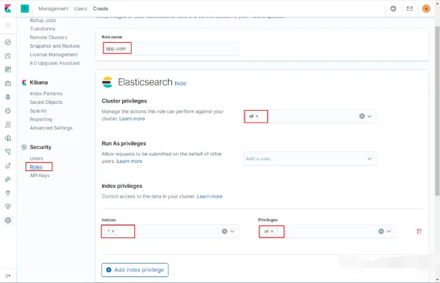Select API Keys in sidebar

pos(40,175)
